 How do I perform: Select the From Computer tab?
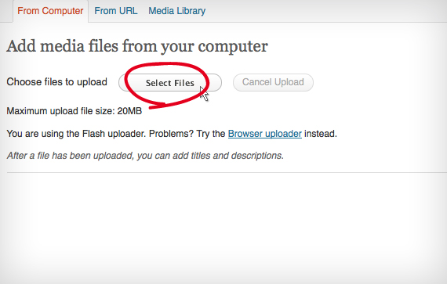coord(50,11)
